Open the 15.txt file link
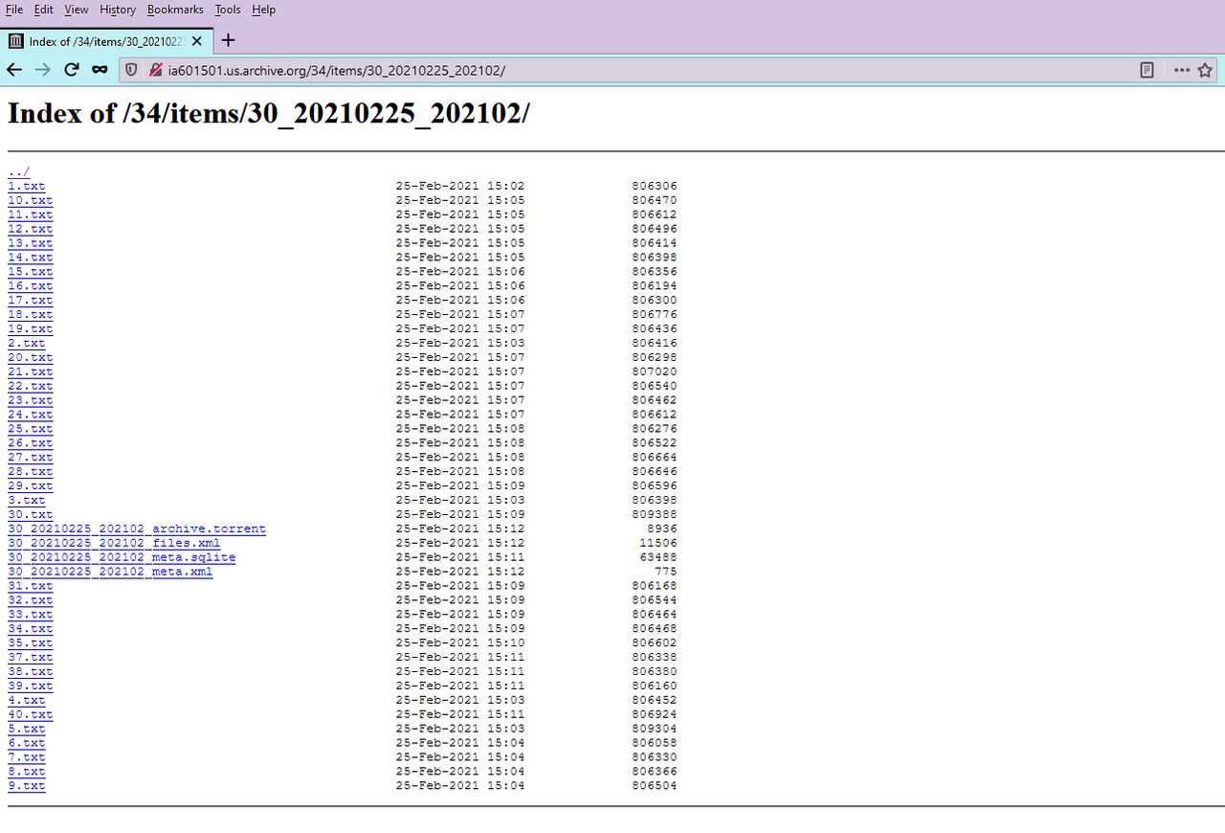1225x833 pixels. tap(30, 272)
